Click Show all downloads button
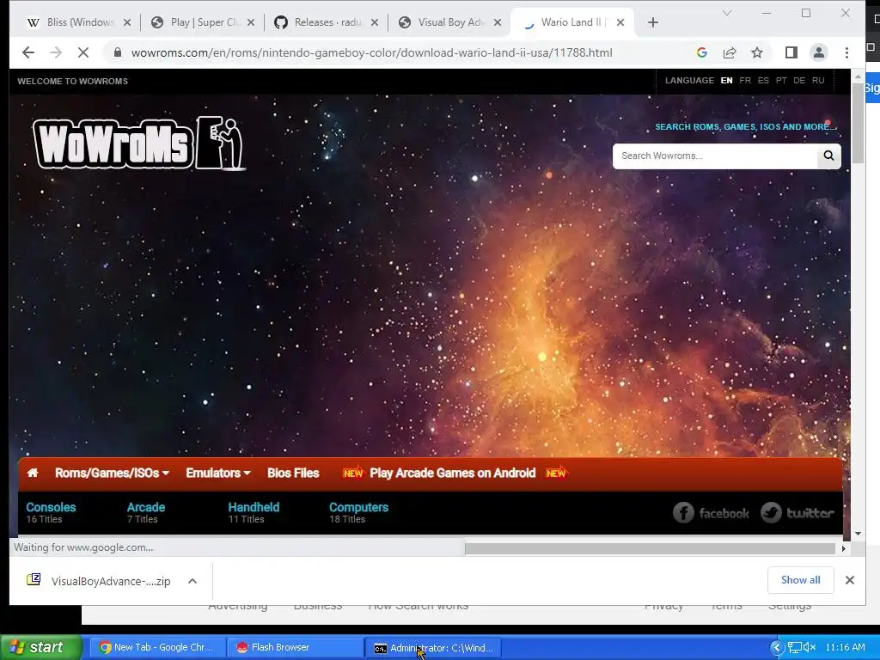This screenshot has height=660, width=880. [x=800, y=580]
